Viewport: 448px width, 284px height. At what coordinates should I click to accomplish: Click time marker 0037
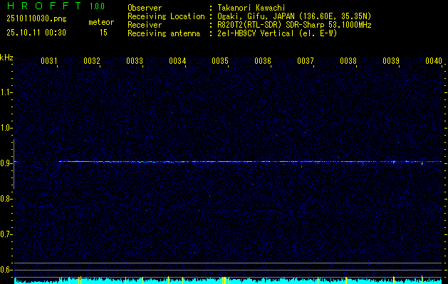[x=305, y=61]
